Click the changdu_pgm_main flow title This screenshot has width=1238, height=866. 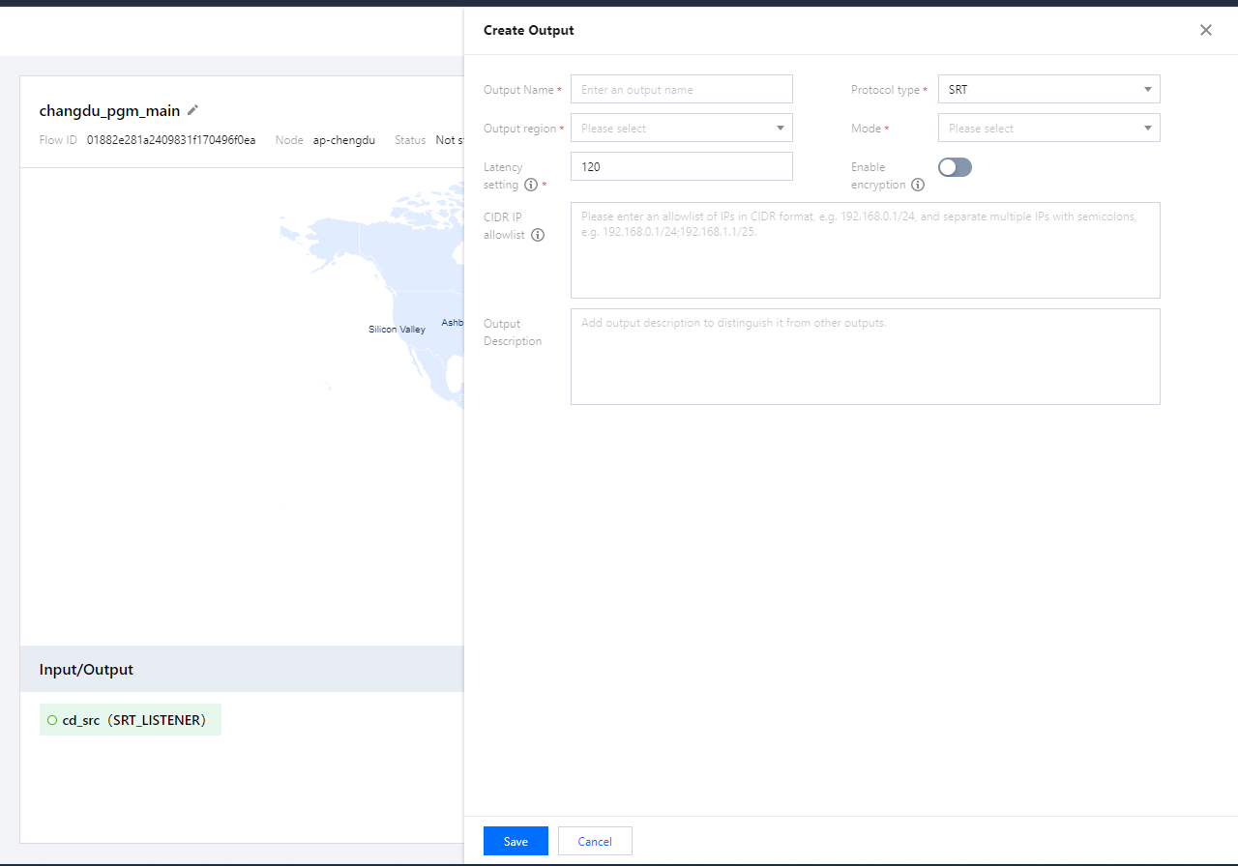tap(109, 110)
